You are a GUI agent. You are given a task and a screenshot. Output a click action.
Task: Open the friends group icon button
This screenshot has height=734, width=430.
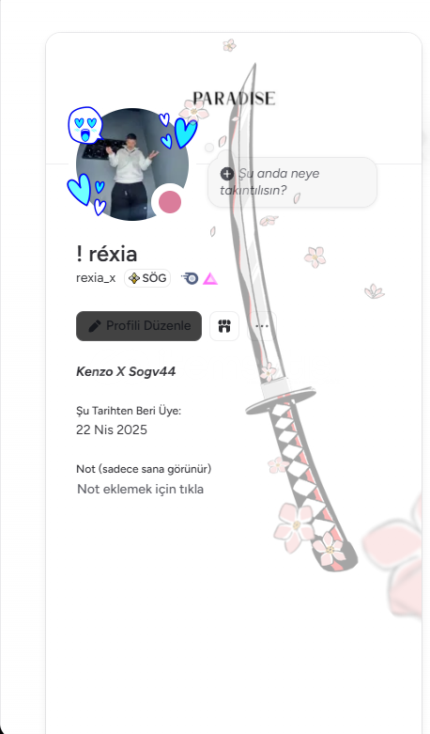224,326
